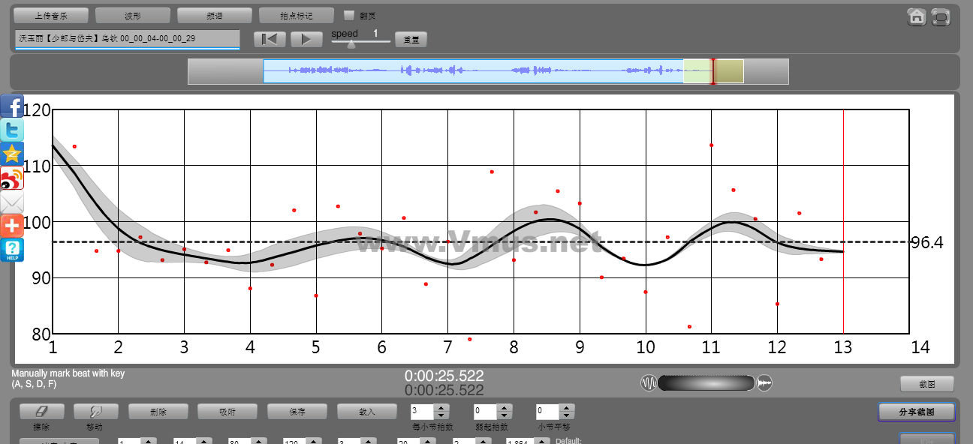
Task: Click the 载入 load button
Action: pyautogui.click(x=367, y=412)
